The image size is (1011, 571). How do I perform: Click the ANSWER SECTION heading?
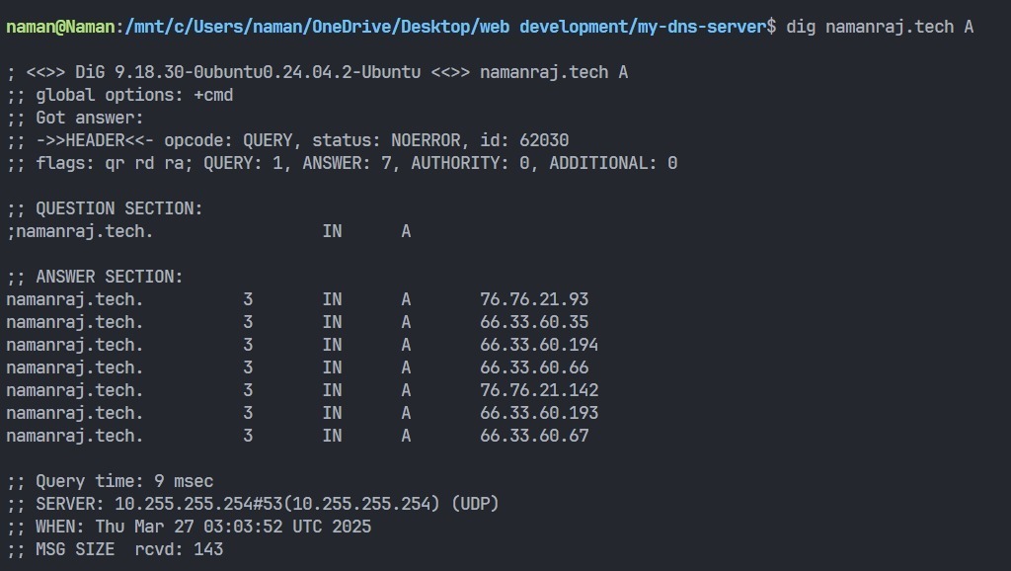pos(95,277)
